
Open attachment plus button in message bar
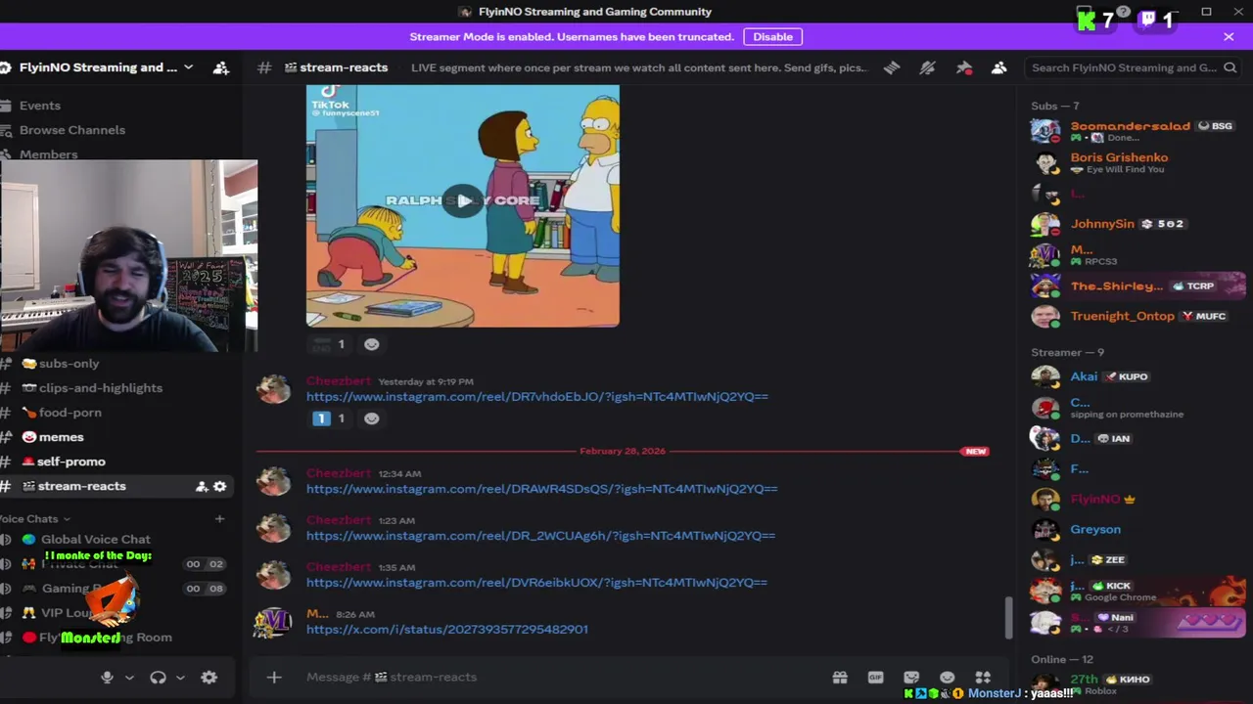pos(274,677)
